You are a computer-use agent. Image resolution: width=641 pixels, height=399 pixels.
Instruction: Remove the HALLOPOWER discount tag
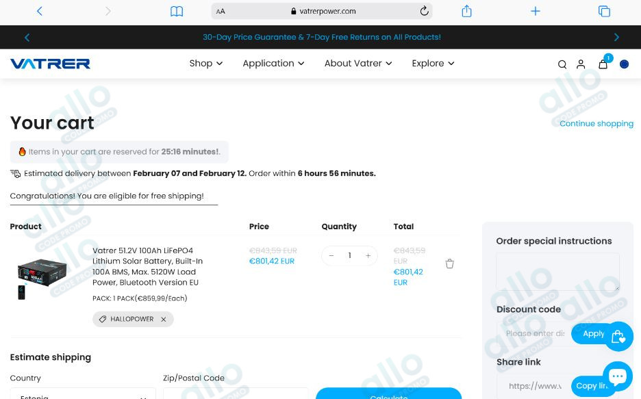point(163,319)
